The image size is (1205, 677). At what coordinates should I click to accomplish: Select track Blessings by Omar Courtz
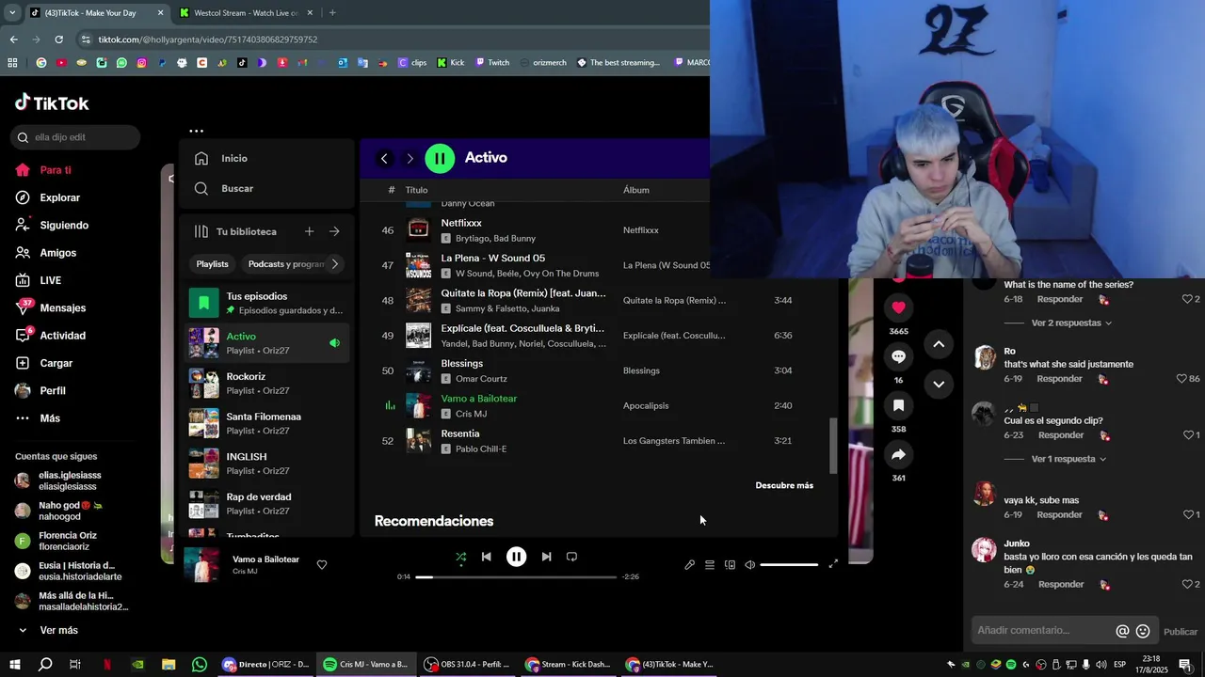pos(598,370)
